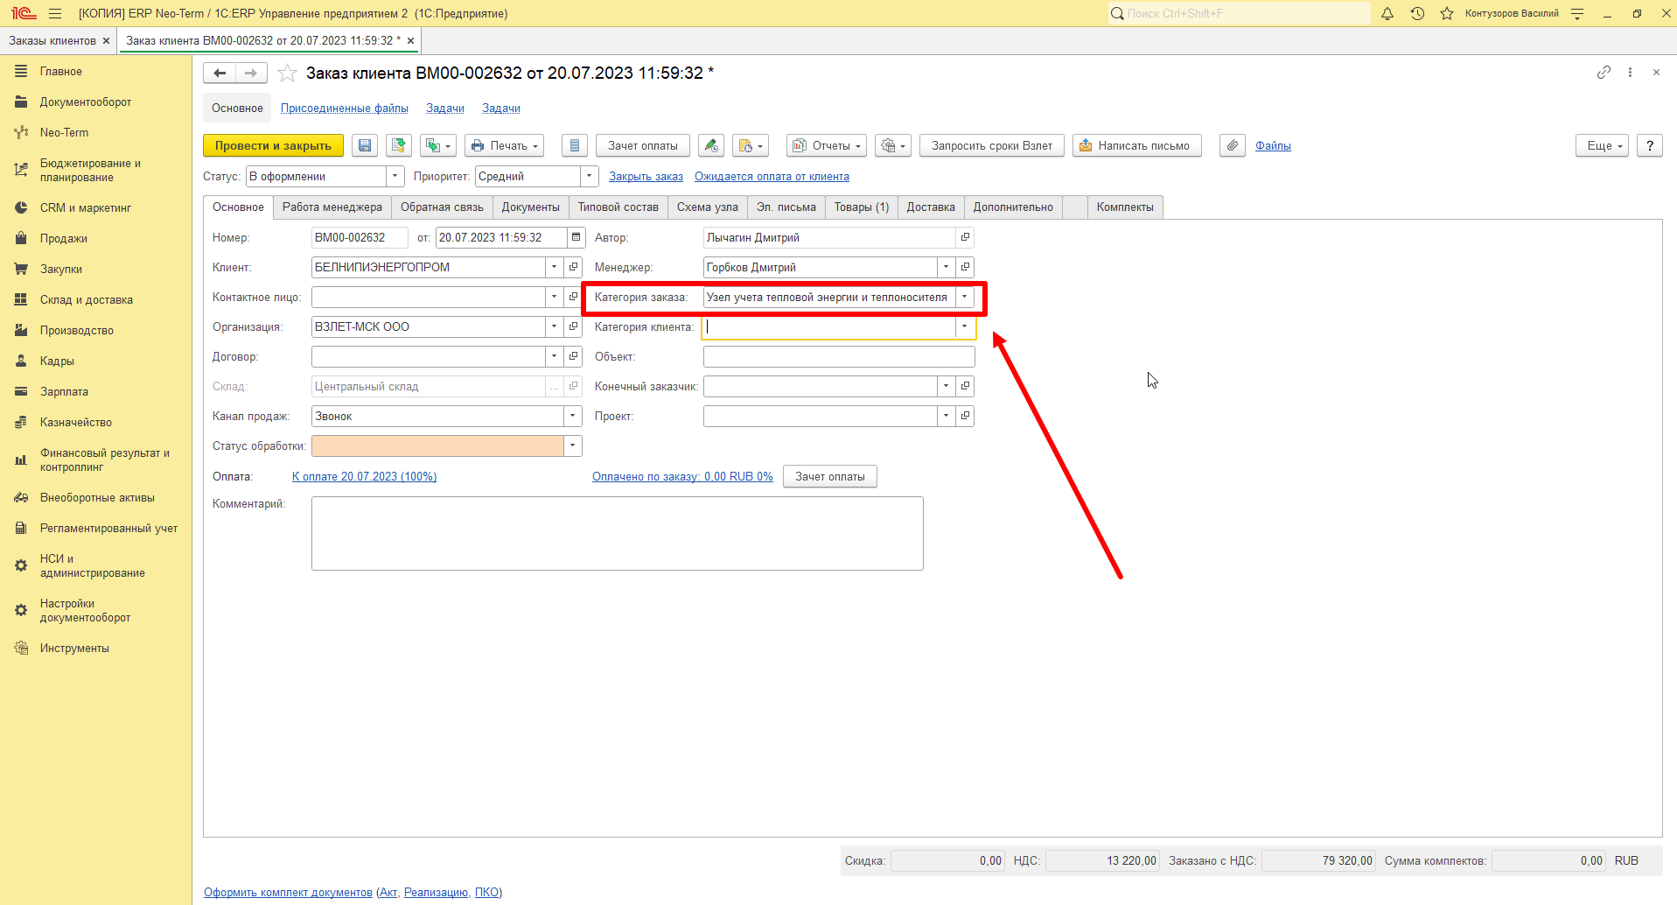Click the К оплате 20.07.2023 (100%) link
1677x905 pixels.
click(365, 477)
